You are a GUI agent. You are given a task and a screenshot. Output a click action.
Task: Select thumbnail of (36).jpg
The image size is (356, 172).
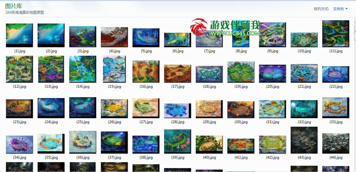click(83, 142)
